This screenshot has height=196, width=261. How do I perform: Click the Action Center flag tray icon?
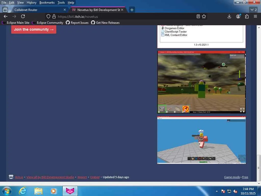(x=223, y=191)
